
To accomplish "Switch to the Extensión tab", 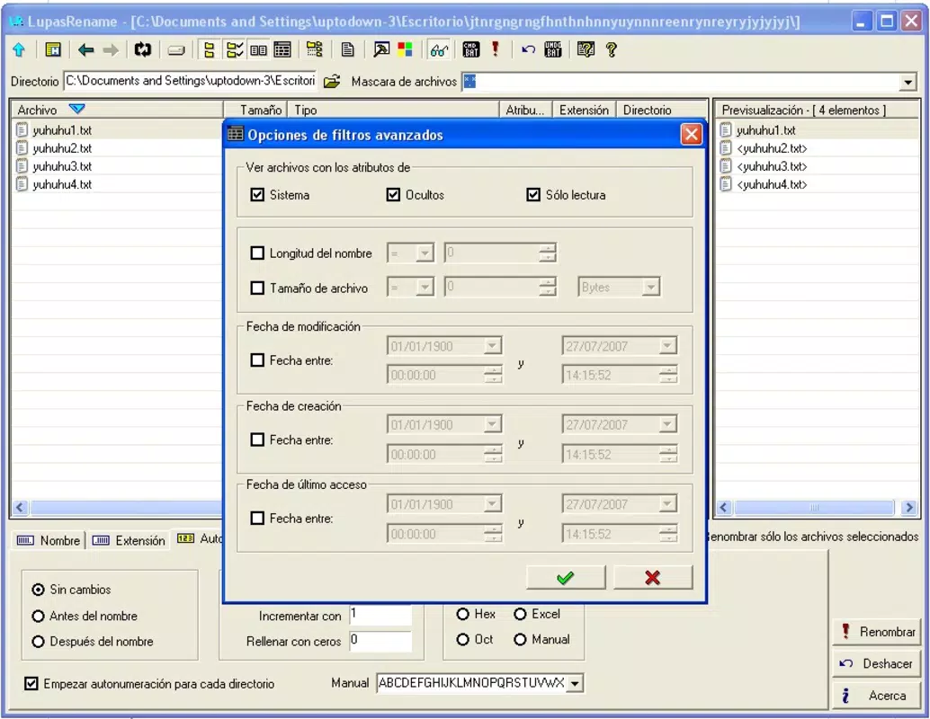I will 129,540.
